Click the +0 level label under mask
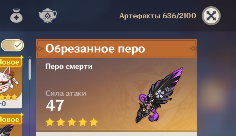Viewport: 236px width, 136px height. click(3, 104)
